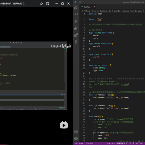Click UTF-8 encoding in status bar
Image resolution: width=145 pixels, height=145 pixels.
(132, 143)
